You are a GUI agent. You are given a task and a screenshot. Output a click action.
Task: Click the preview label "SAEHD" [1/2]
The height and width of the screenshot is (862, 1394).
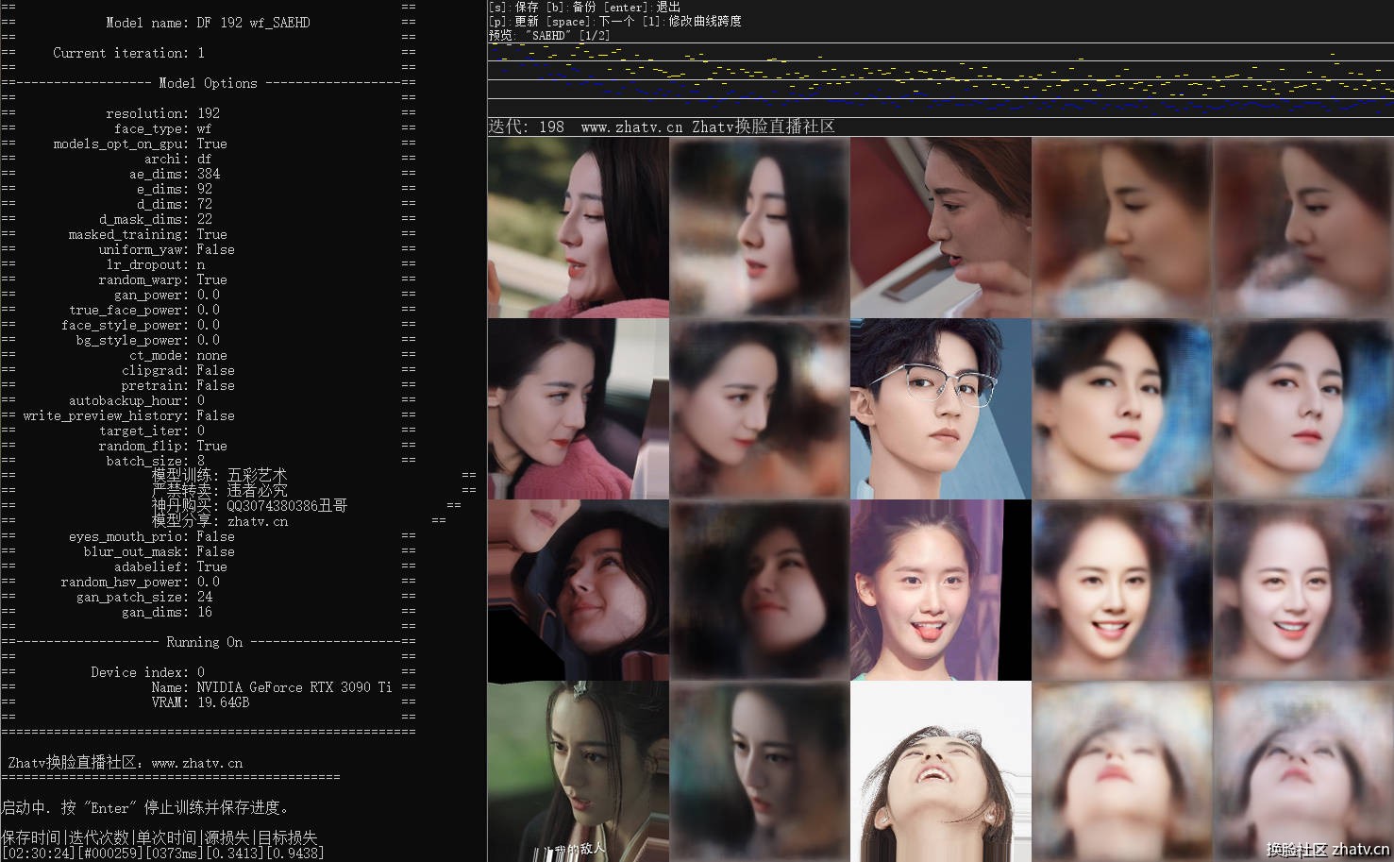tap(549, 35)
